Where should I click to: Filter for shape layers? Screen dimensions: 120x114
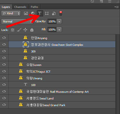[47, 13]
